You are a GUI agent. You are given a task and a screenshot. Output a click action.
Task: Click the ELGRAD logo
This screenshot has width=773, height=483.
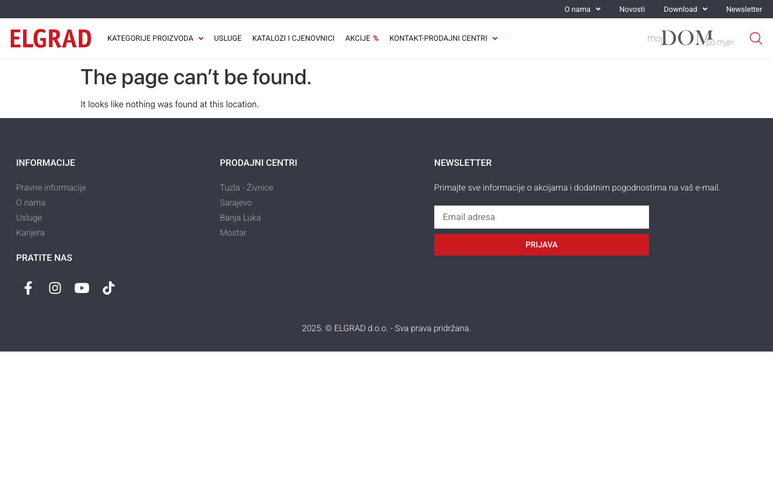pos(51,39)
